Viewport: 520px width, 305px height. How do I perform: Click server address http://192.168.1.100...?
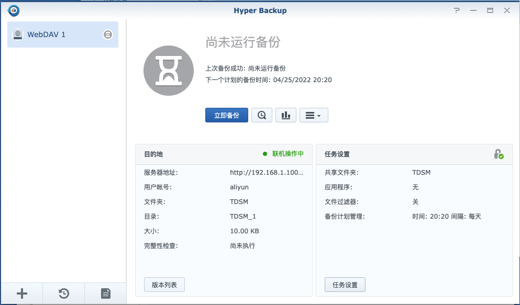pyautogui.click(x=267, y=173)
